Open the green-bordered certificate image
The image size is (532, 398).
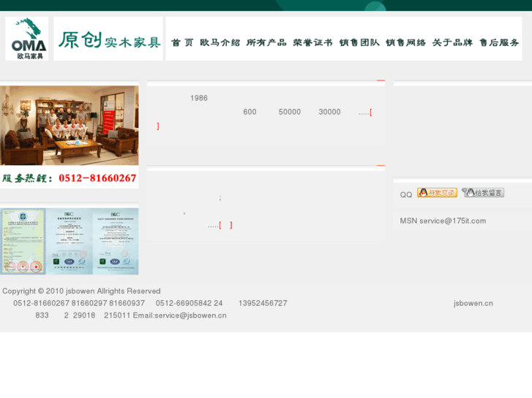click(23, 241)
